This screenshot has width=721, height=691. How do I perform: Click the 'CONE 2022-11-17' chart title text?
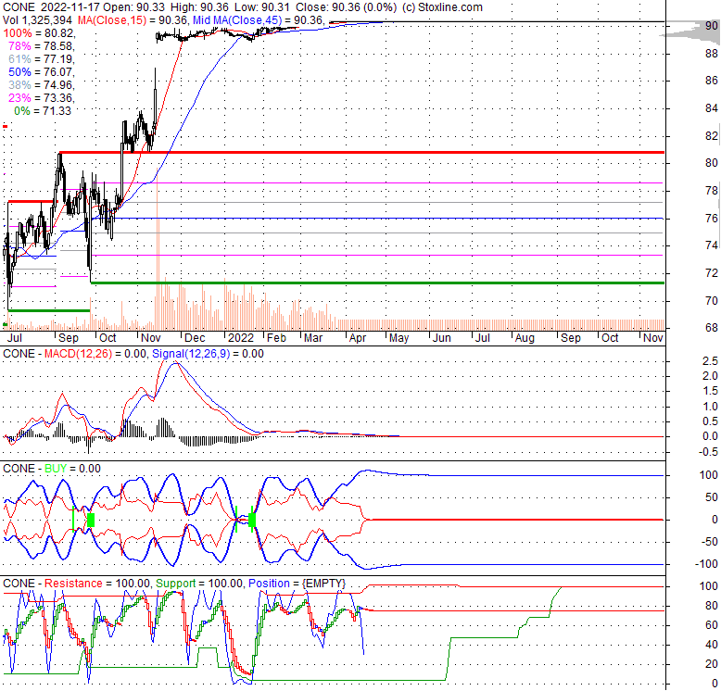[51, 7]
